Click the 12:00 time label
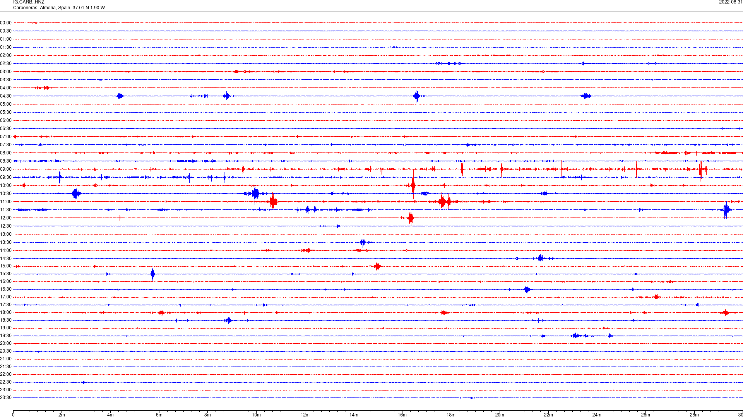The image size is (743, 418). 6,218
